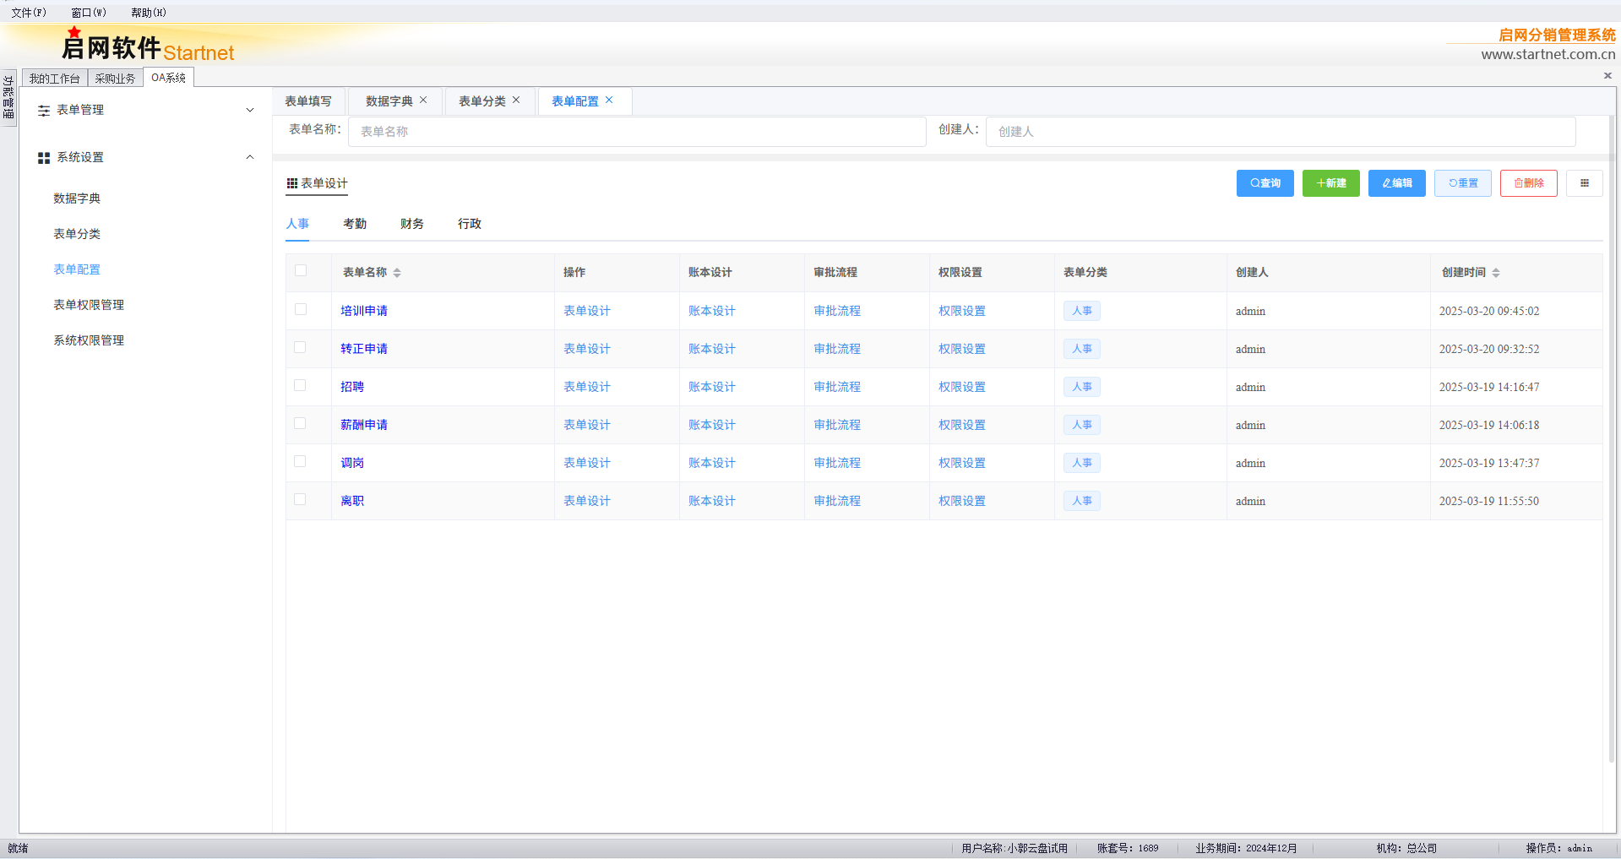Switch to 我的工作台 tab
Viewport: 1621px width, 859px height.
tap(55, 79)
